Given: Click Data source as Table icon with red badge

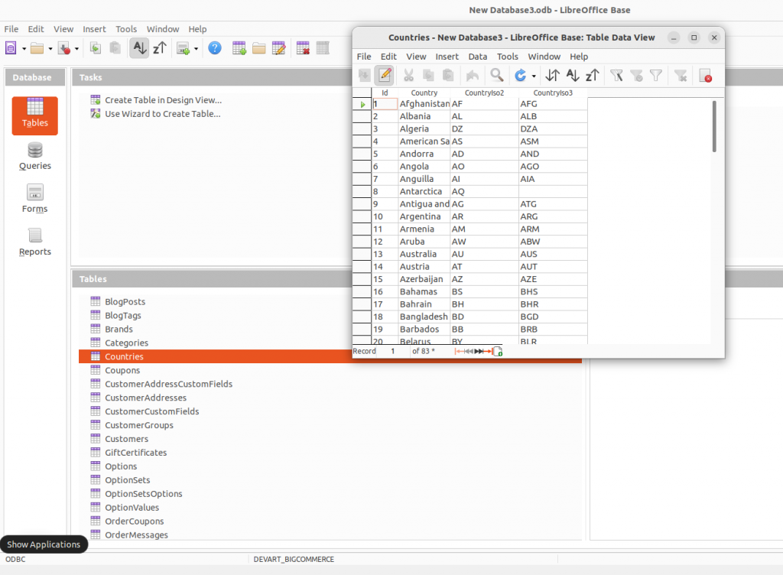Looking at the screenshot, I should (x=705, y=76).
